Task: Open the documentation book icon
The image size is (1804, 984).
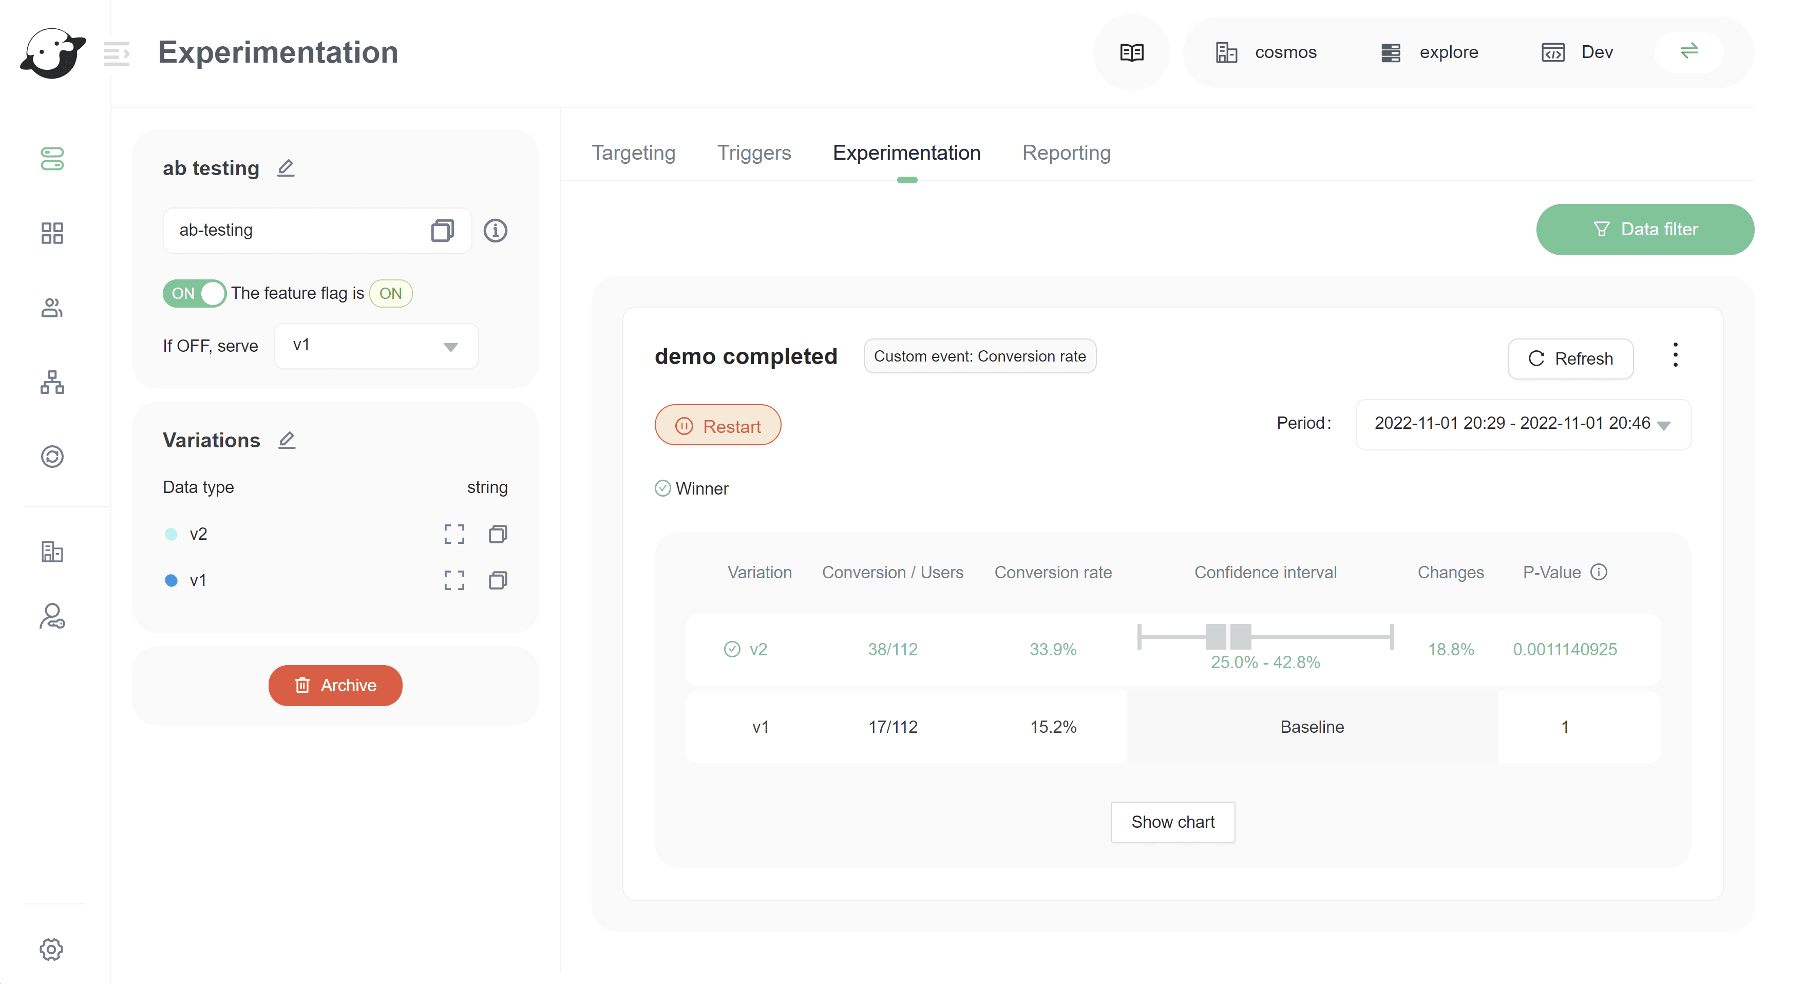Action: pos(1131,52)
